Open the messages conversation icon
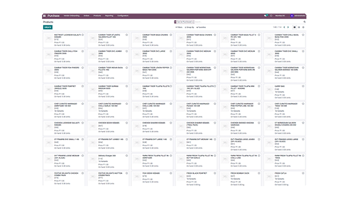The height and width of the screenshot is (212, 349). coord(266,16)
